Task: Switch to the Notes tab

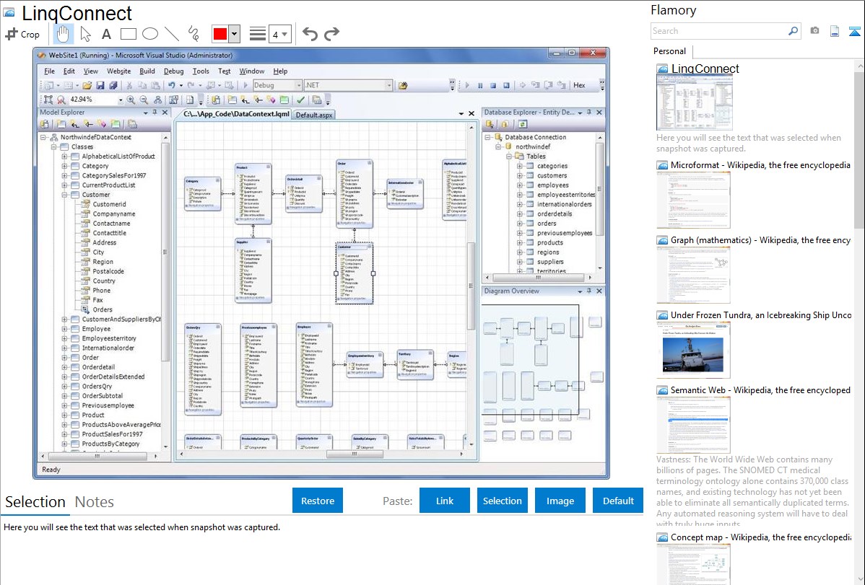Action: pos(95,502)
